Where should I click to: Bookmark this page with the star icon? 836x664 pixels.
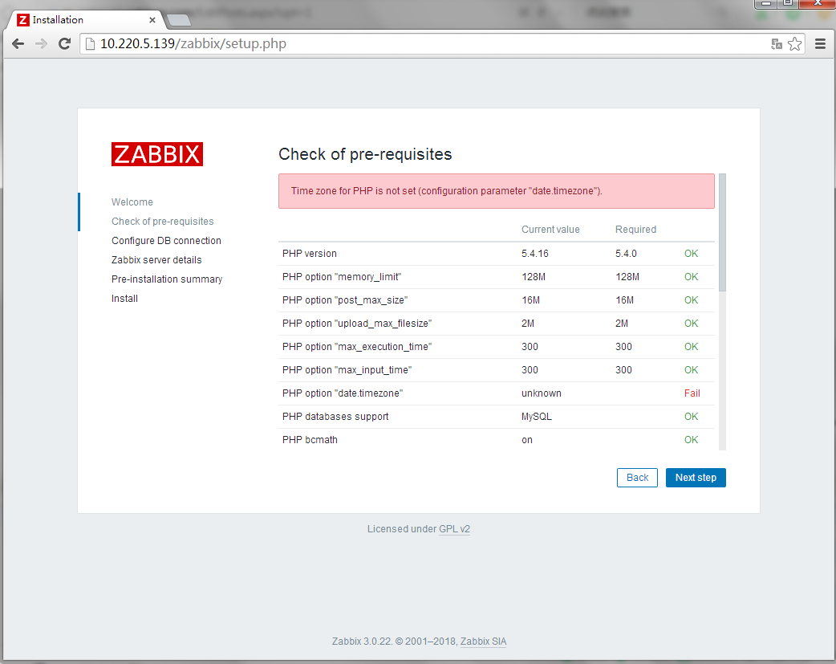click(794, 44)
